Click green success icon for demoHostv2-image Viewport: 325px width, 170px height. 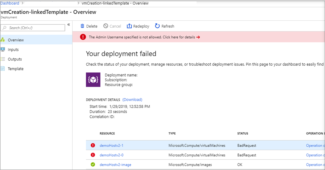(93, 165)
